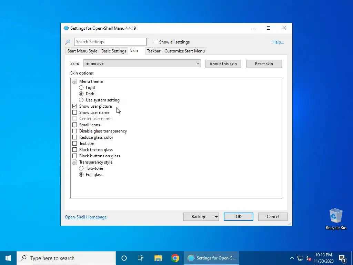Click the Settings for Open-Shell taskbar button
This screenshot has height=265, width=353.
click(x=211, y=258)
